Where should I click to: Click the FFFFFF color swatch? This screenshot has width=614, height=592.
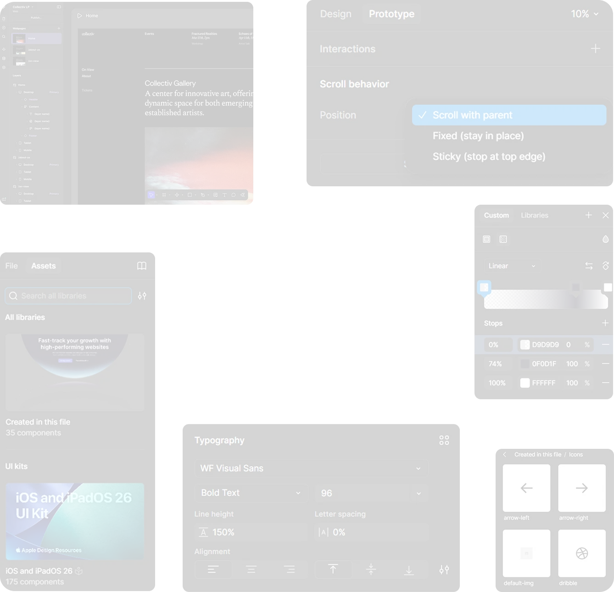click(x=525, y=383)
